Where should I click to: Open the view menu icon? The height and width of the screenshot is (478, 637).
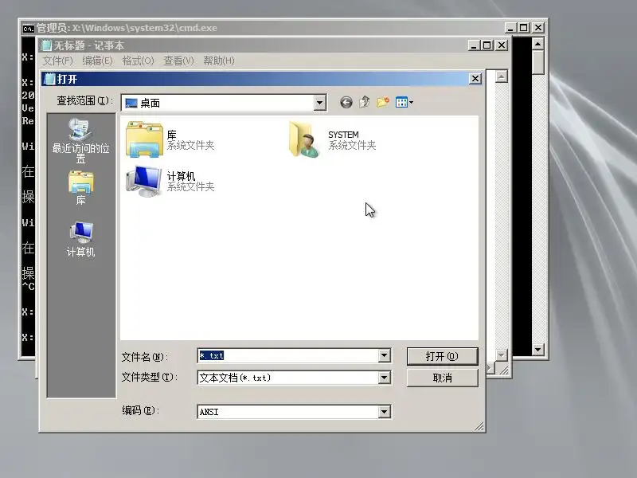click(404, 102)
